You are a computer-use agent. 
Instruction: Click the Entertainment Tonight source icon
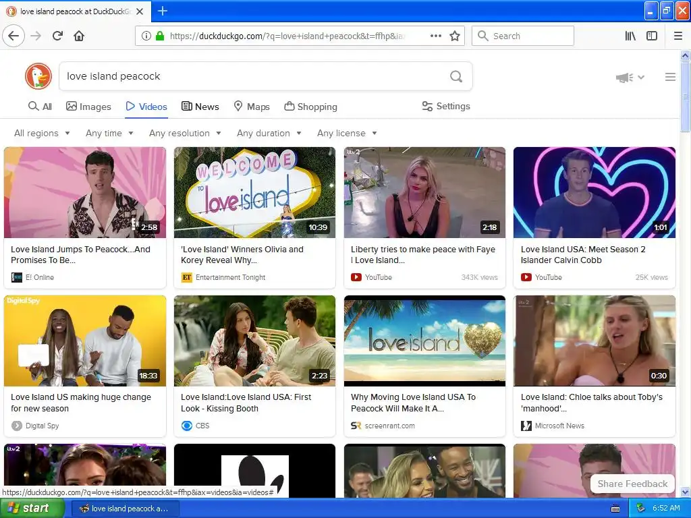tap(186, 277)
